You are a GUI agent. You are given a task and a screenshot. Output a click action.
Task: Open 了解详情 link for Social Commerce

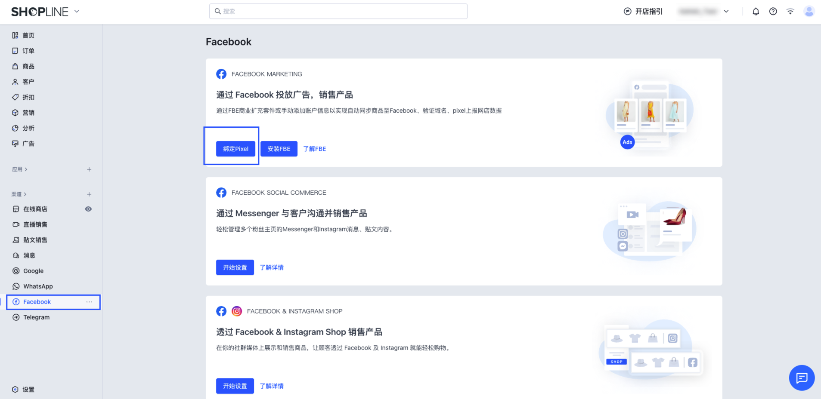[272, 267]
